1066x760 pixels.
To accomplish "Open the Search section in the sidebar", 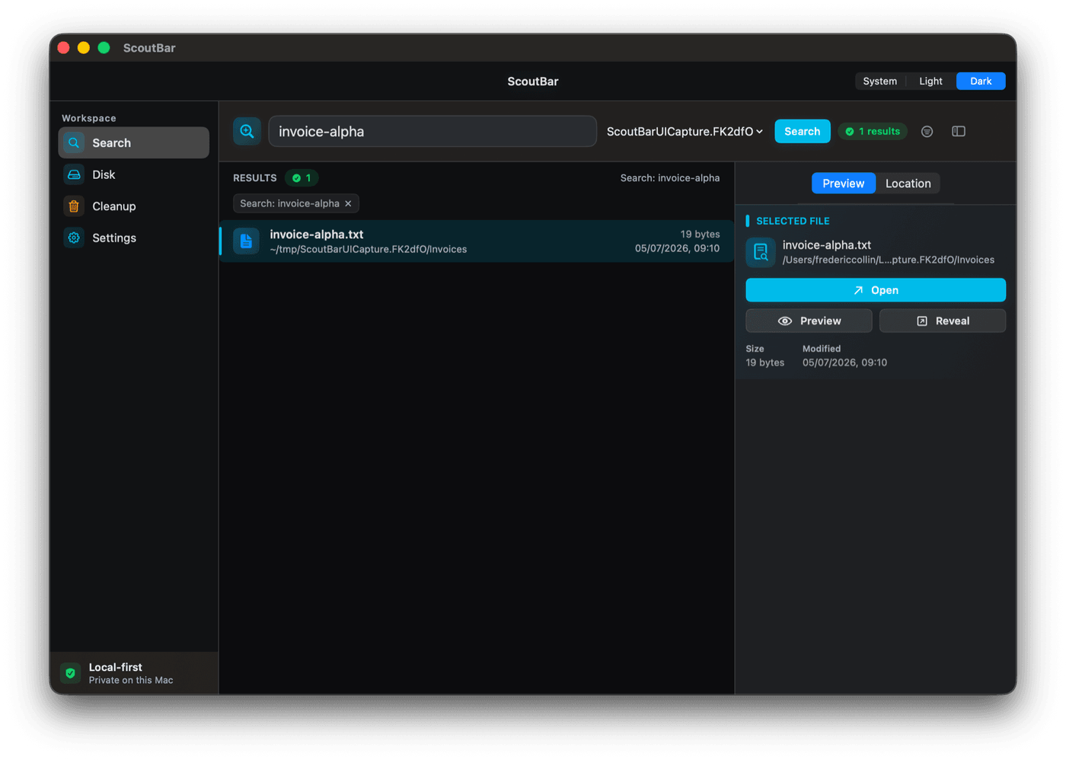I will click(x=134, y=142).
